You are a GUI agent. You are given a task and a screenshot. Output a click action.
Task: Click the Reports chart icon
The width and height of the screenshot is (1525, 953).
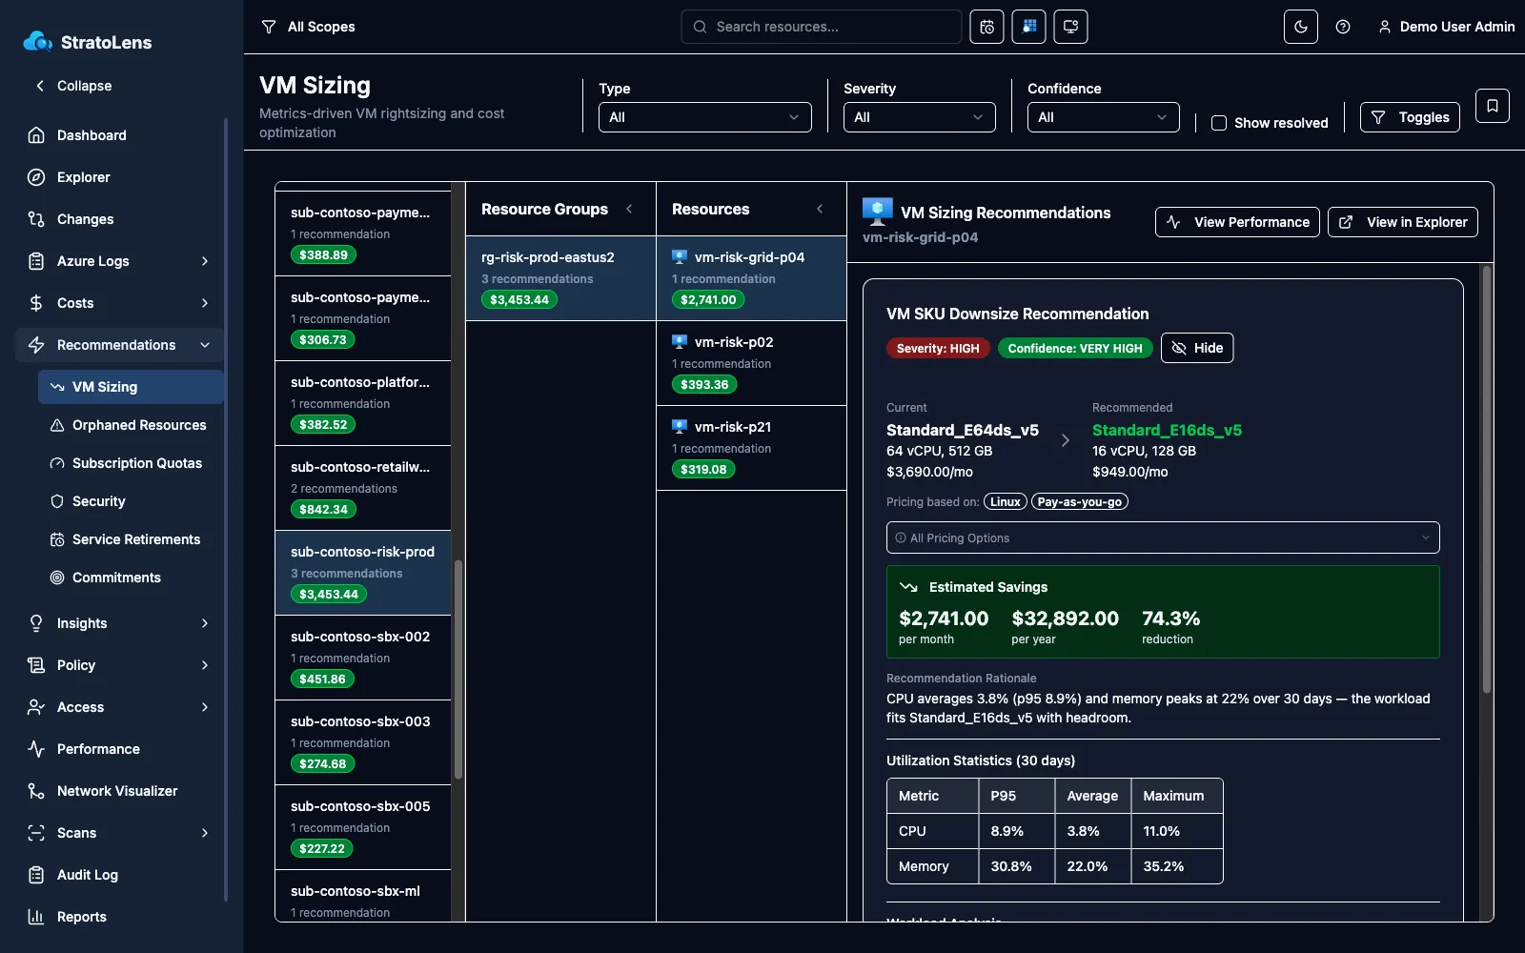pyautogui.click(x=36, y=917)
